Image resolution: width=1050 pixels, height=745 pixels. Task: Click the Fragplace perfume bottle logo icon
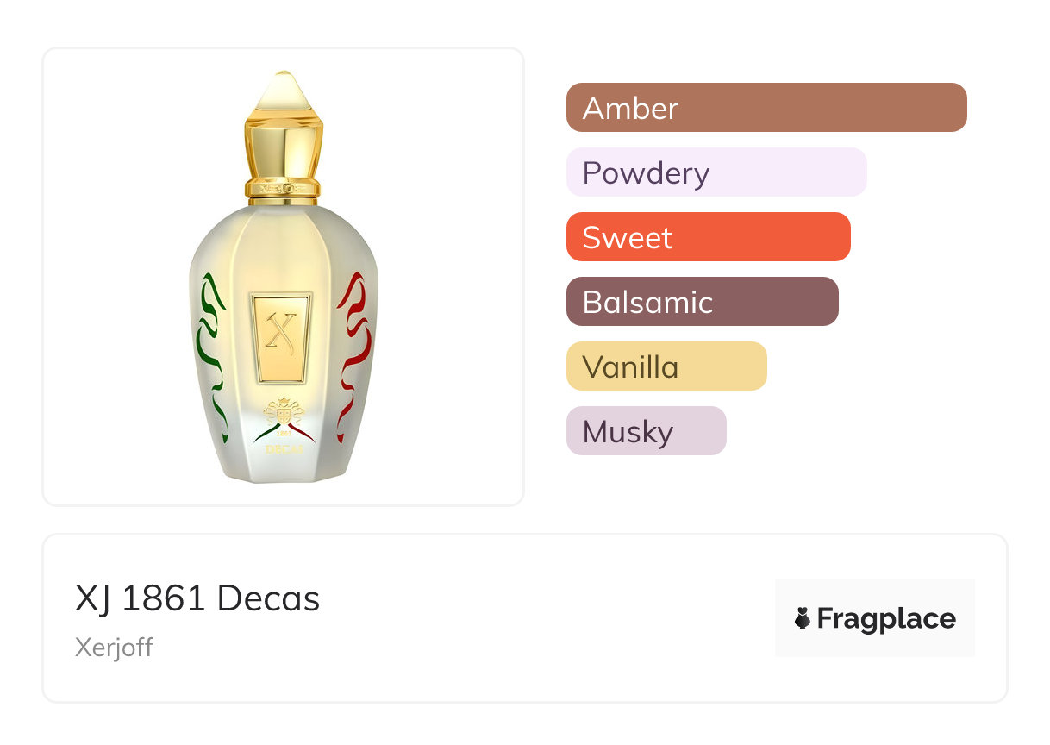tap(803, 618)
